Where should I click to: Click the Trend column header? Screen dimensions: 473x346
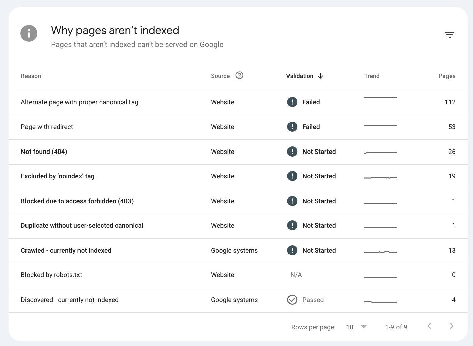pyautogui.click(x=372, y=76)
